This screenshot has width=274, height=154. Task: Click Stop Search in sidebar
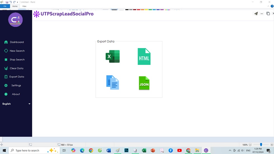click(x=17, y=60)
